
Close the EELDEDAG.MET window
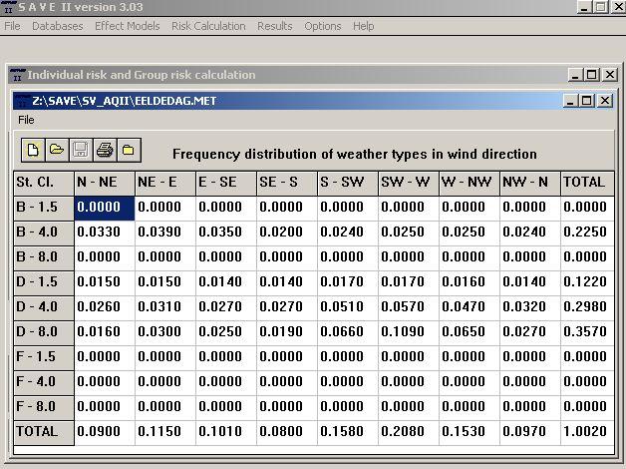click(x=605, y=101)
